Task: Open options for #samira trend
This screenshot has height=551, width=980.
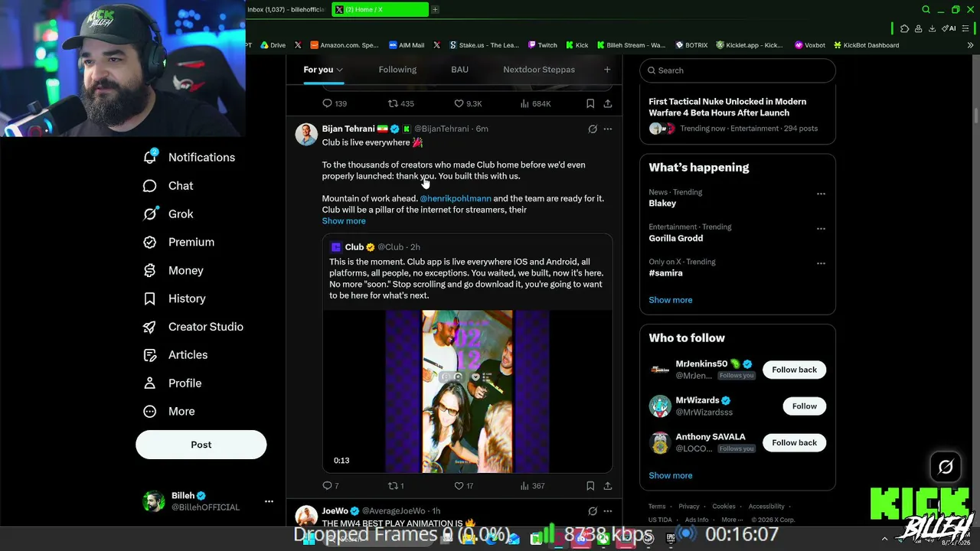Action: pos(821,263)
